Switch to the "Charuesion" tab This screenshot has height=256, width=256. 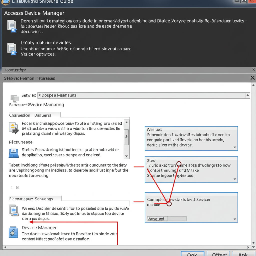pyautogui.click(x=19, y=115)
